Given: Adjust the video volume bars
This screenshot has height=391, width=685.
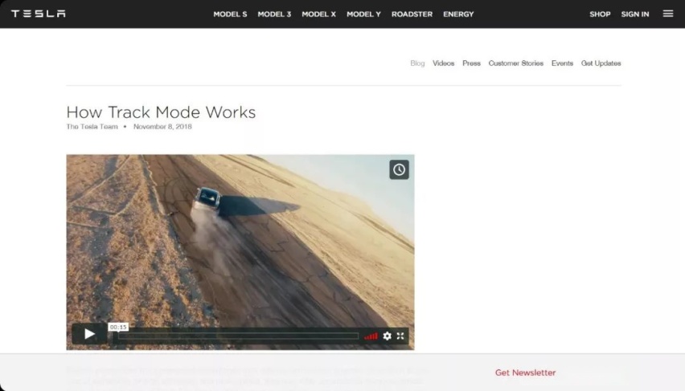Looking at the screenshot, I should coord(371,336).
